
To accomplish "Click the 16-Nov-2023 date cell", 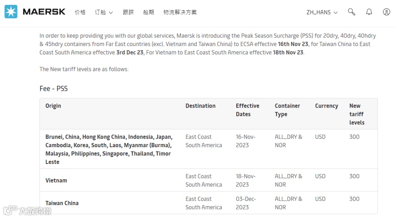I will [246, 141].
